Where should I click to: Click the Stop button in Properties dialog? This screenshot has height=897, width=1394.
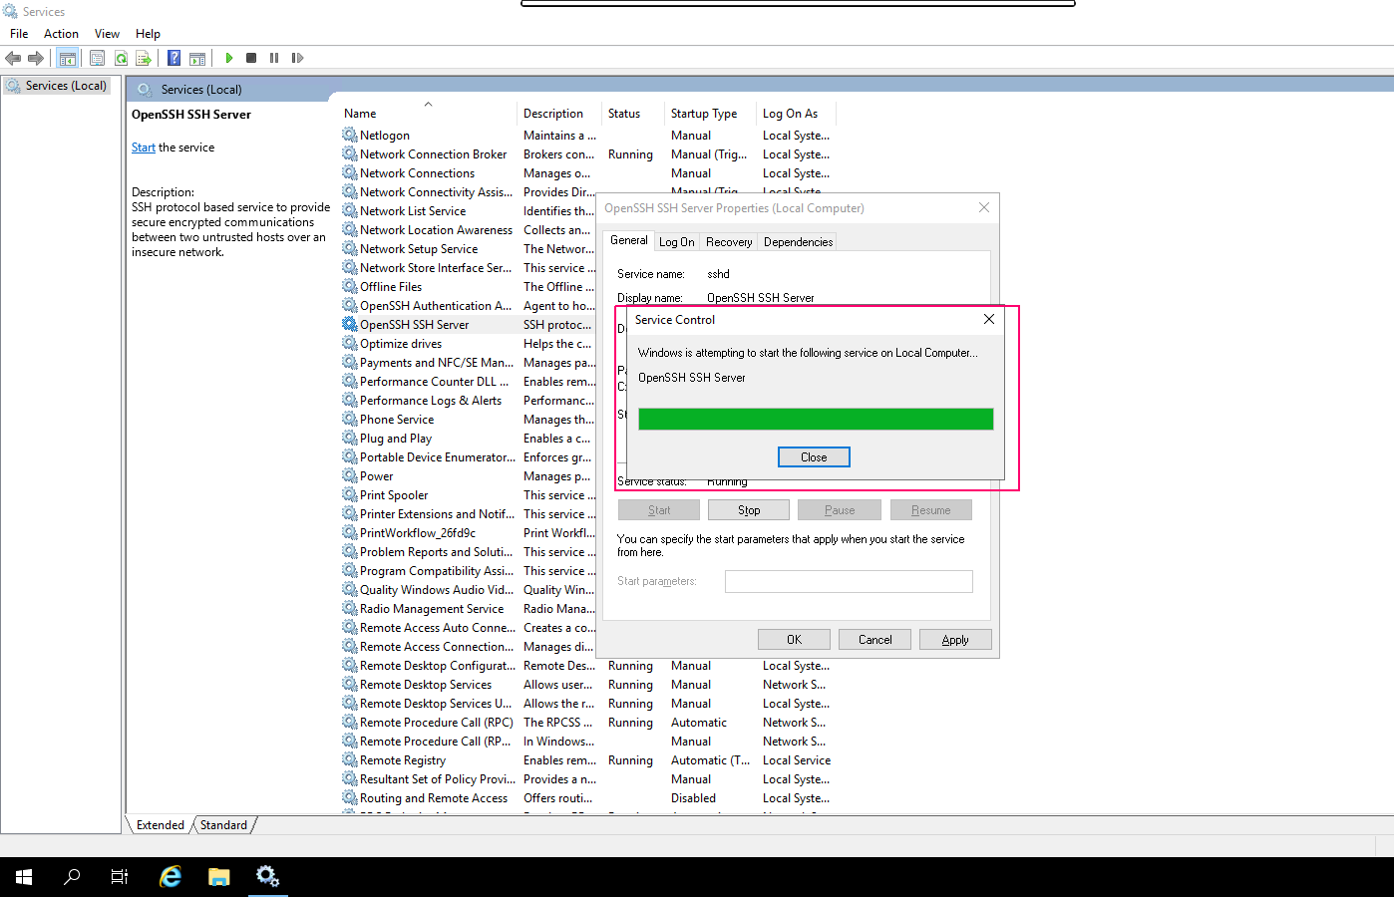tap(749, 510)
